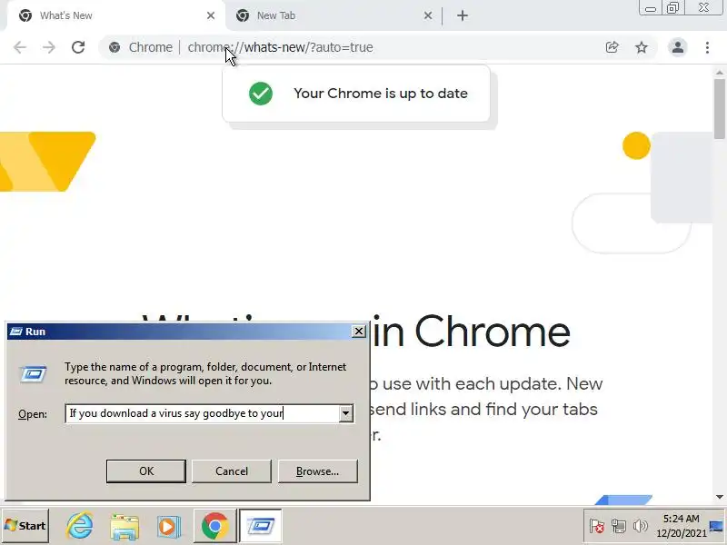Open Chrome's three-dot menu
Image resolution: width=727 pixels, height=545 pixels.
[x=707, y=47]
